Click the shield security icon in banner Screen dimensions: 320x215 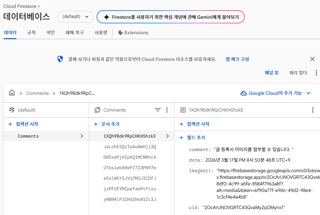coord(60,59)
